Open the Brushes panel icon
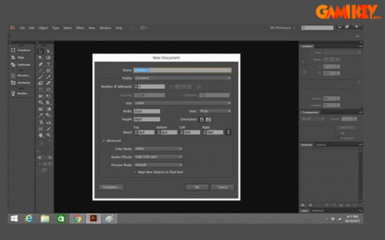Image resolution: width=385 pixels, height=240 pixels. (x=20, y=93)
